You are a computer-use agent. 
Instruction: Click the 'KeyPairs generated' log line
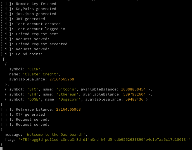[36, 9]
